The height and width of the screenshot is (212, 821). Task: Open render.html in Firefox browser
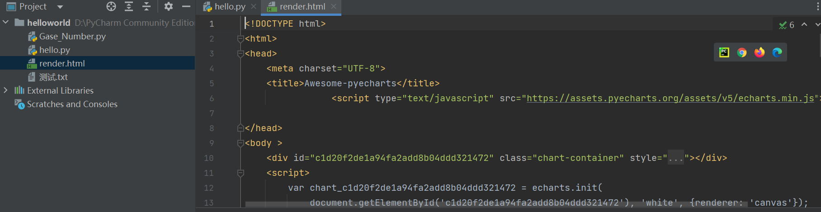760,52
